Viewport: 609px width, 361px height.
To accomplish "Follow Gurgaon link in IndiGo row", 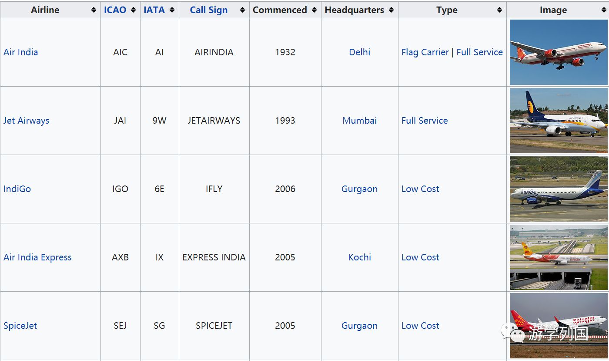I will (359, 189).
